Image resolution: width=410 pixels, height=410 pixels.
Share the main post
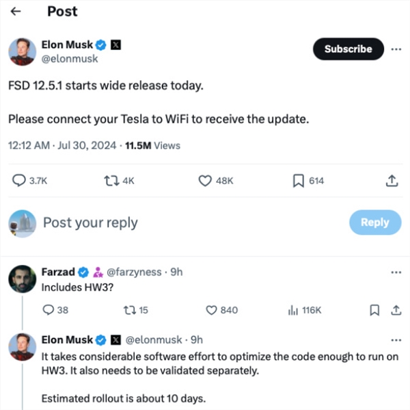pyautogui.click(x=392, y=181)
